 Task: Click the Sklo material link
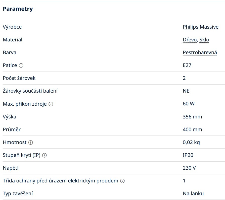tap(204, 40)
